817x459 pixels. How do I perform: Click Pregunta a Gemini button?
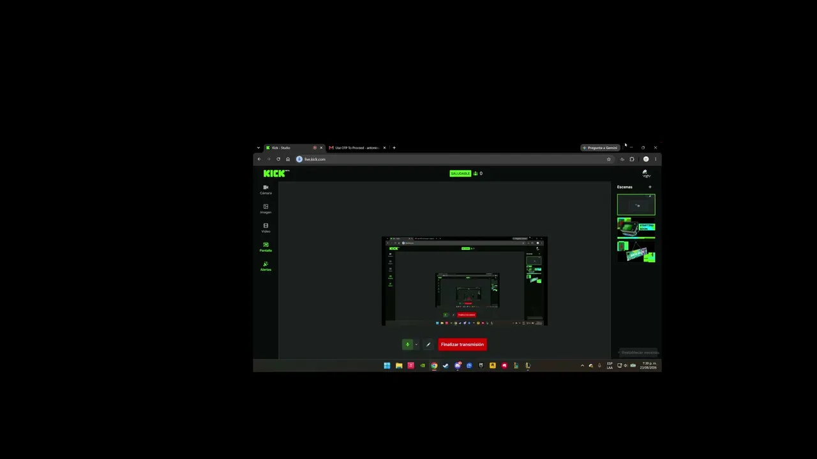point(600,148)
